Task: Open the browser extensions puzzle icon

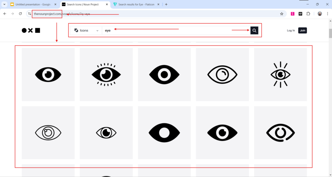Action: pyautogui.click(x=308, y=14)
